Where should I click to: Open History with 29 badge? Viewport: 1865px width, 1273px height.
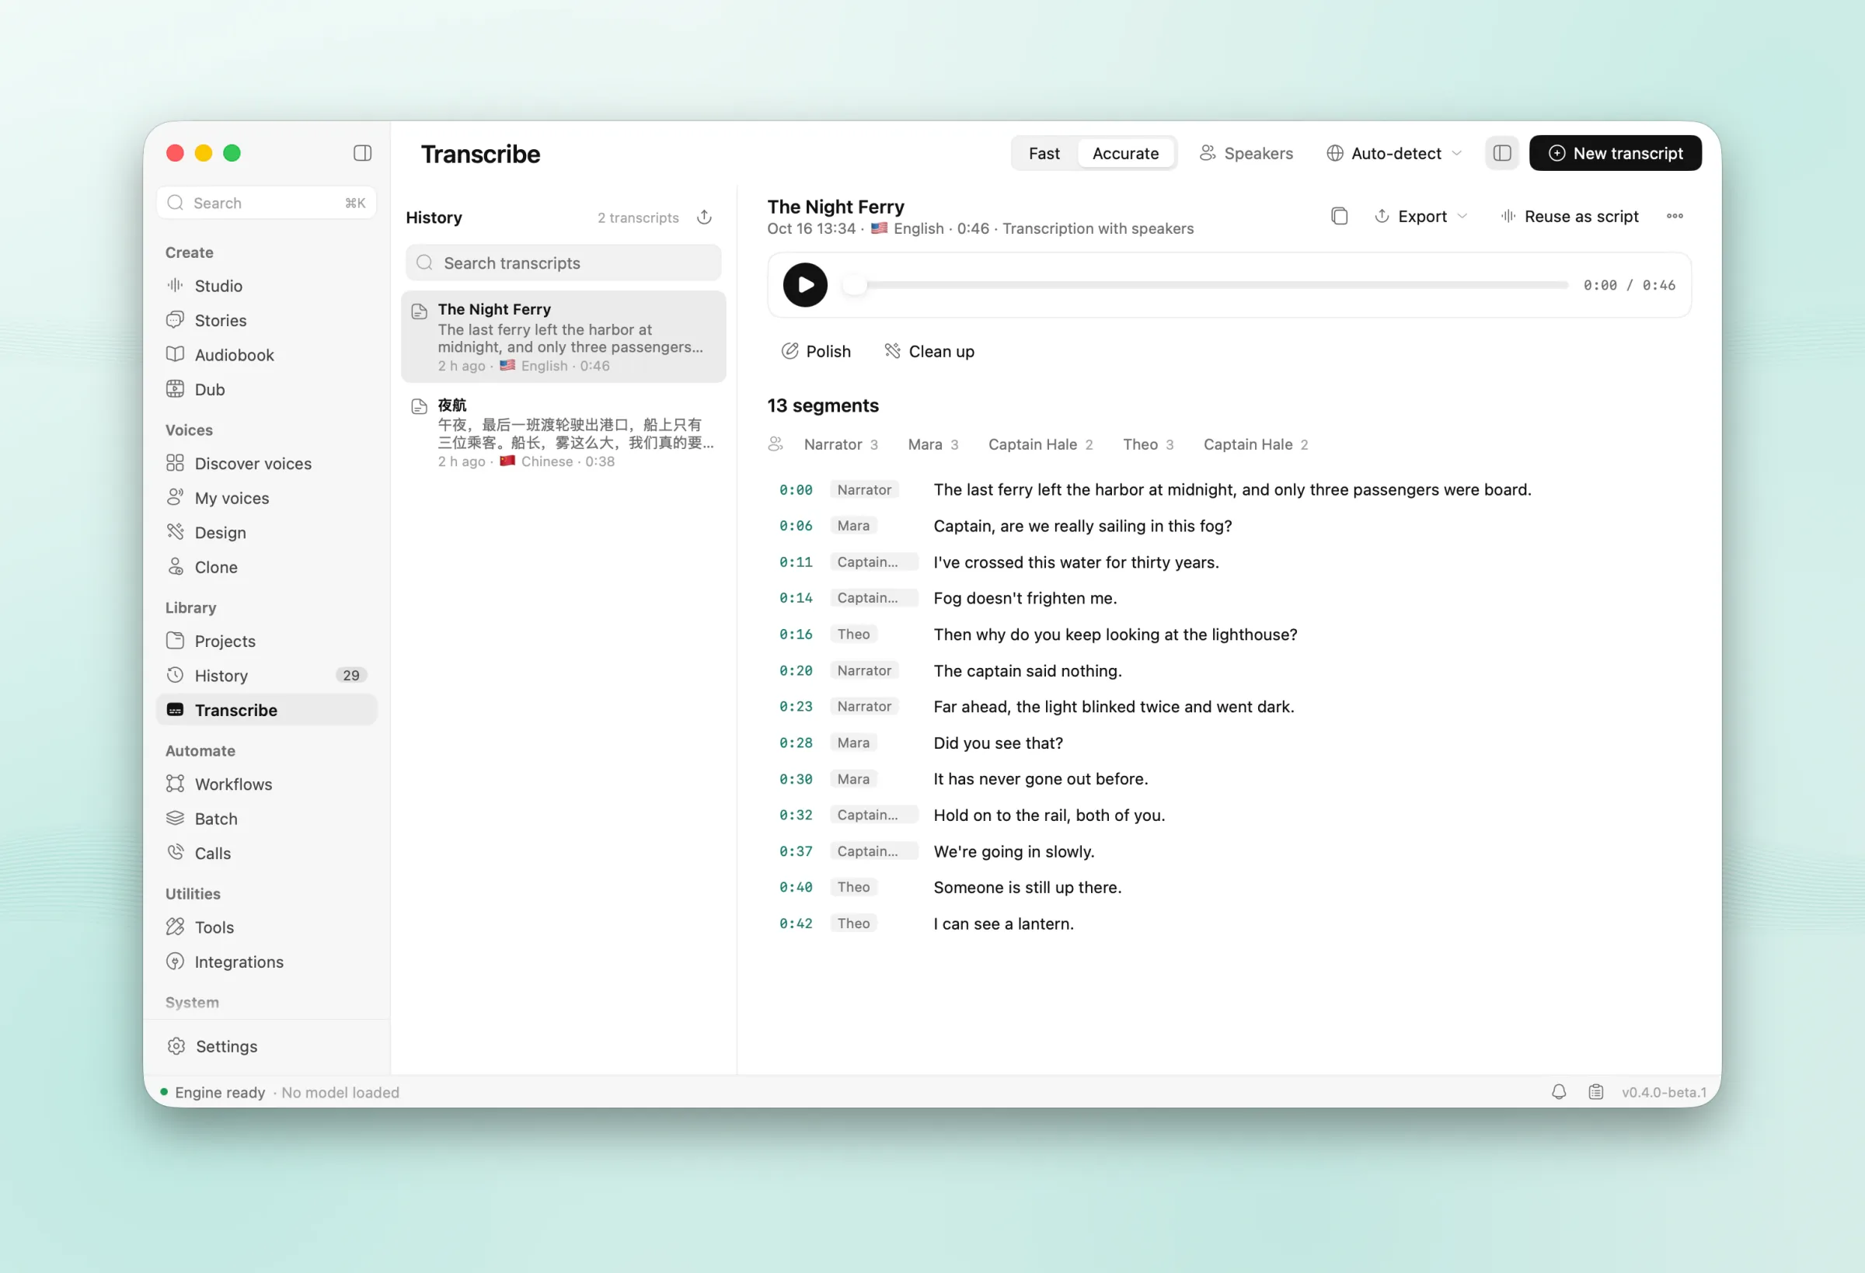coord(267,676)
